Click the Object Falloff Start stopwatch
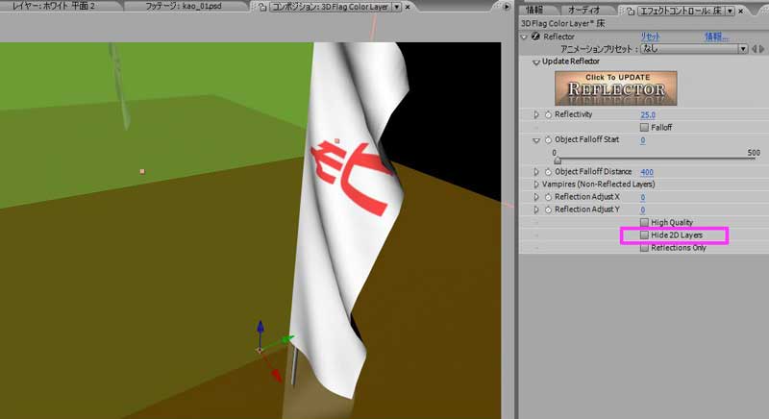769x419 pixels. [x=548, y=139]
